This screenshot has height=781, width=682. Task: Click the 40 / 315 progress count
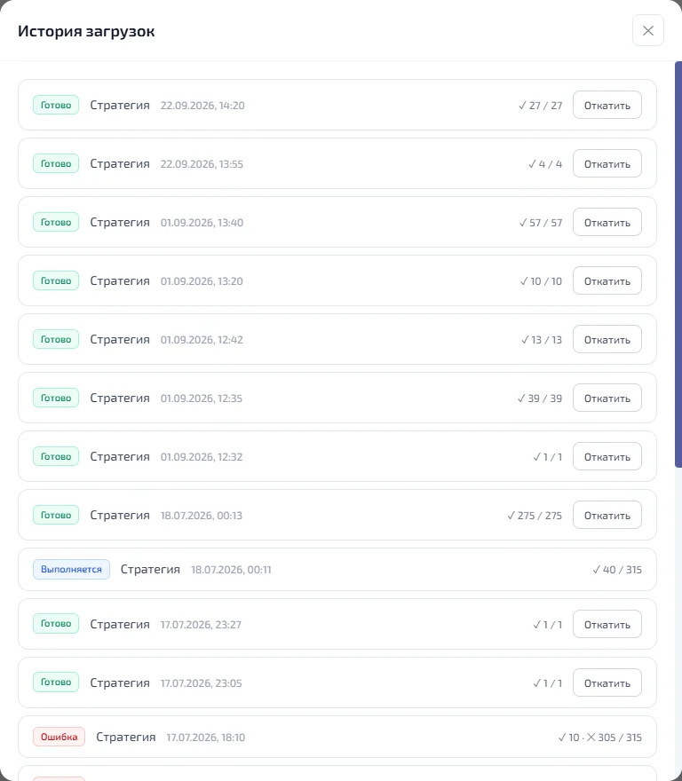616,569
